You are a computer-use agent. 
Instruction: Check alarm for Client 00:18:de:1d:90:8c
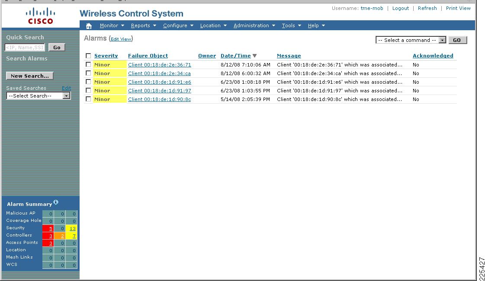point(88,99)
